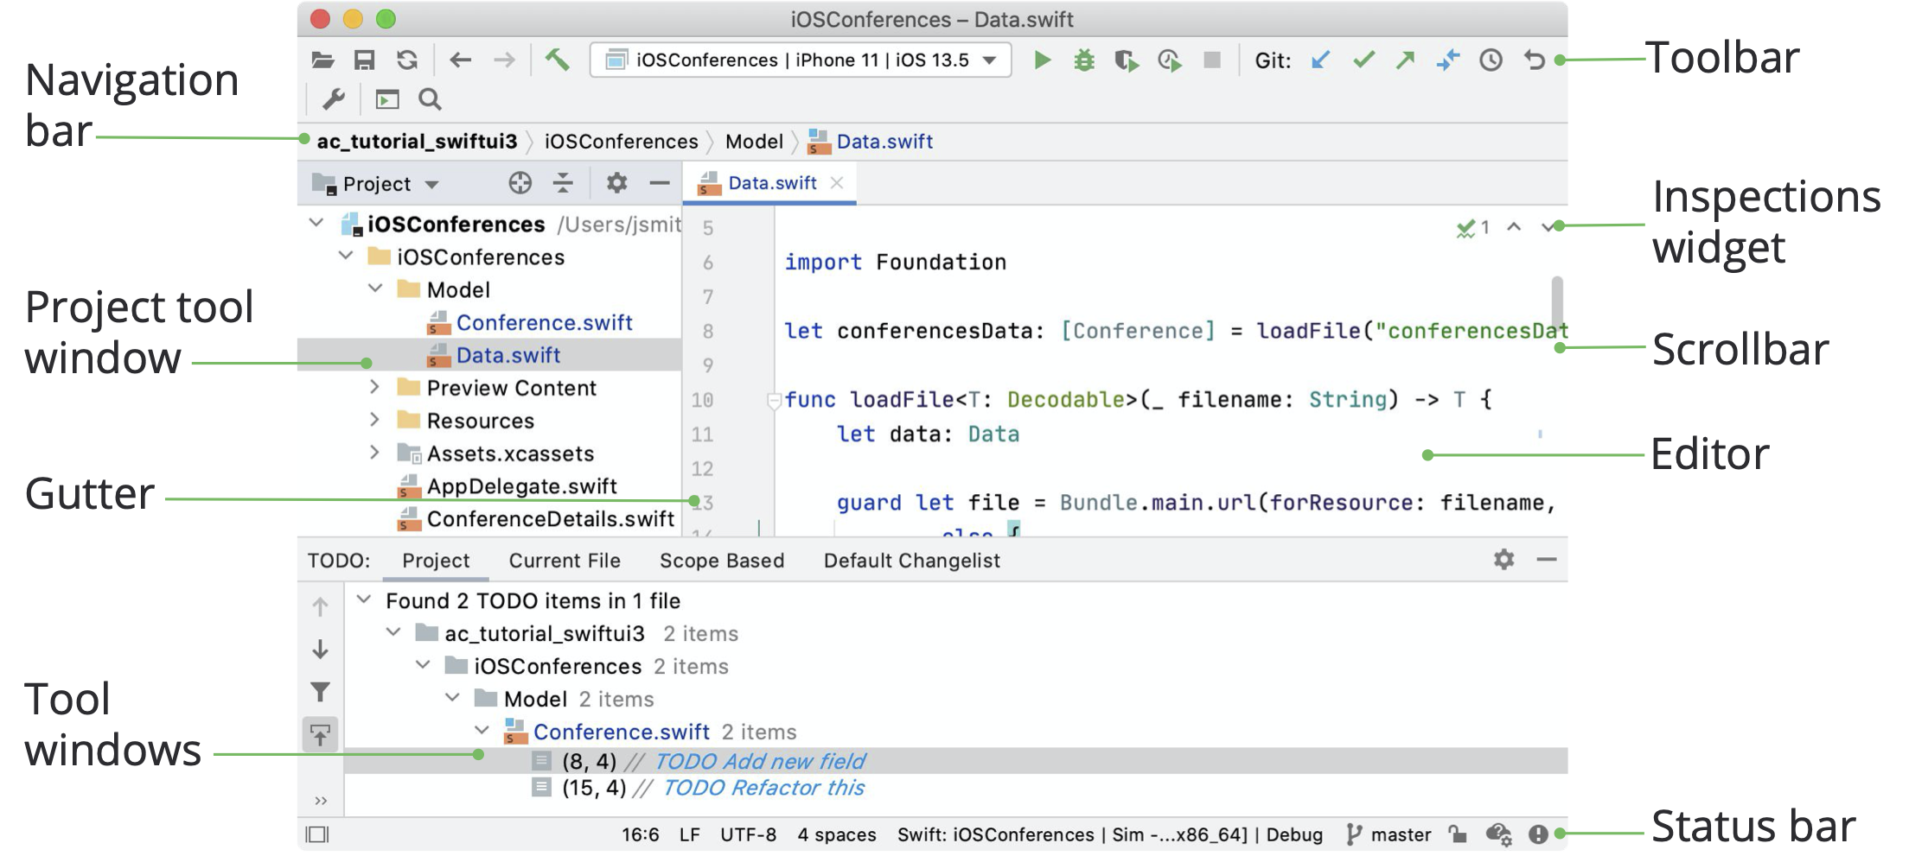The image size is (1909, 856).
Task: Minimize the TODO tool window
Action: pos(1547,560)
